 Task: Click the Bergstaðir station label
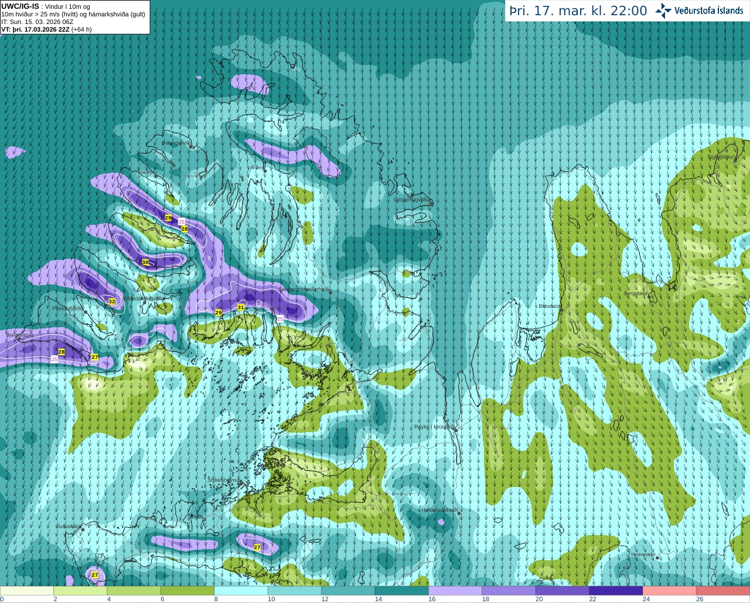(636, 293)
